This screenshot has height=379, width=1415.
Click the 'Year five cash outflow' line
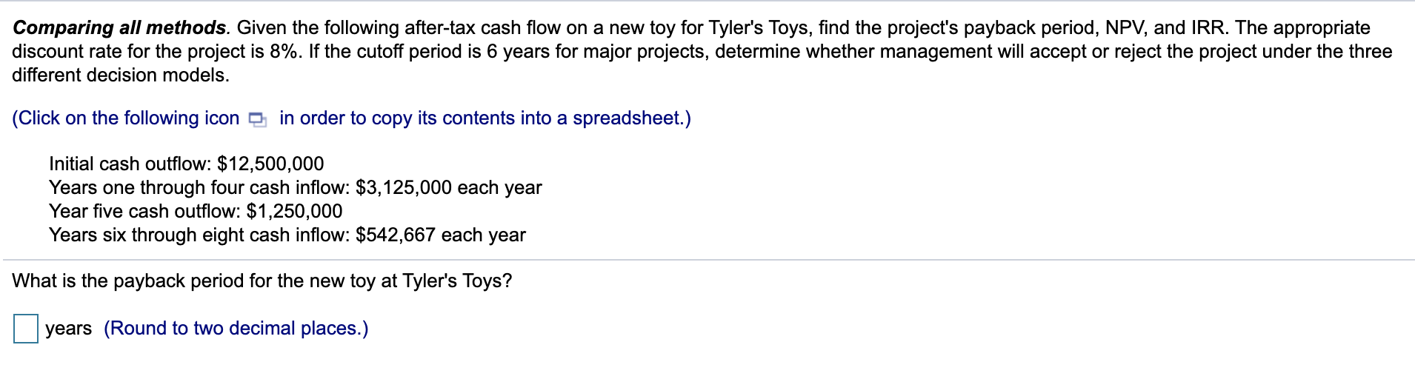(196, 211)
